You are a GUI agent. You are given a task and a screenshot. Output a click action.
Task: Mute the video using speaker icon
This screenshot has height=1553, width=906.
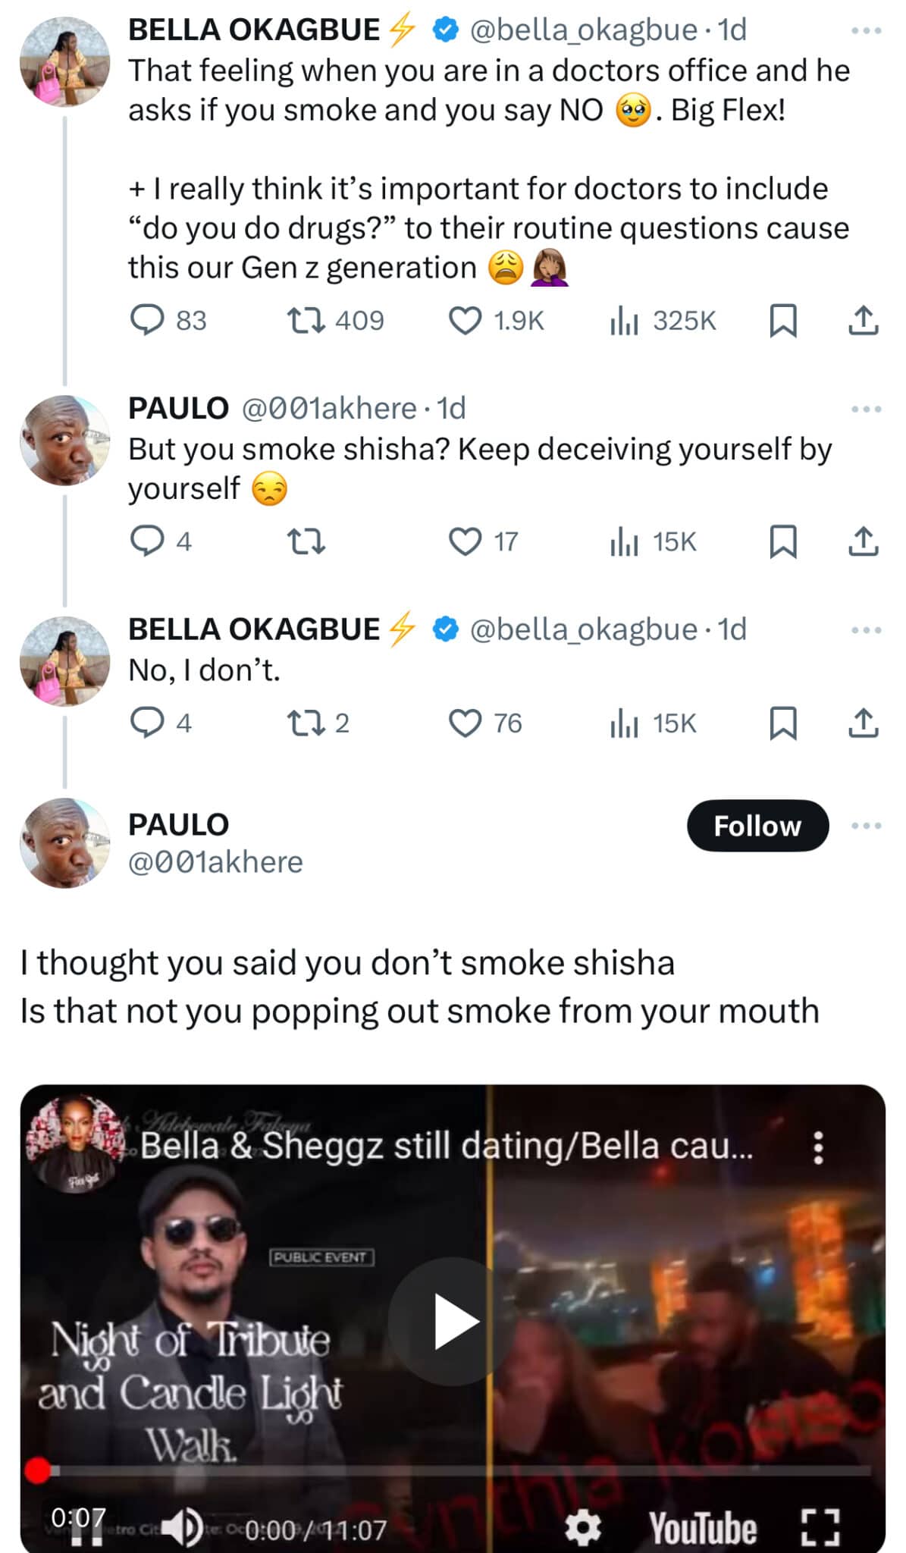[x=183, y=1527]
